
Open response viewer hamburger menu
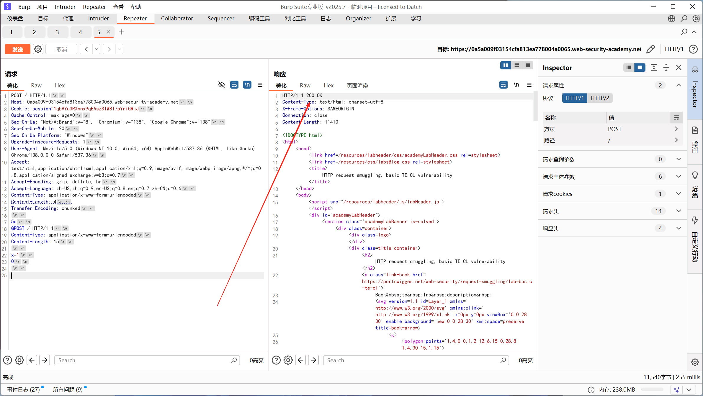coord(529,85)
